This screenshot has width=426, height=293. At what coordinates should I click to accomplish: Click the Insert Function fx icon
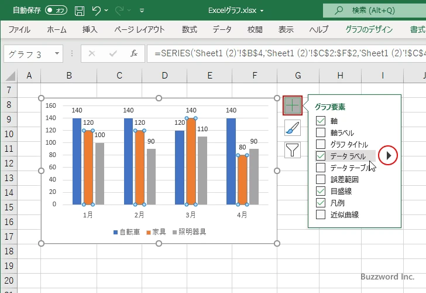[134, 53]
